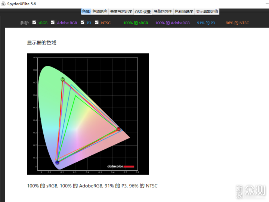The height and width of the screenshot is (202, 269).
Task: Click the blue primary marker on gamut chart
Action: 57,162
